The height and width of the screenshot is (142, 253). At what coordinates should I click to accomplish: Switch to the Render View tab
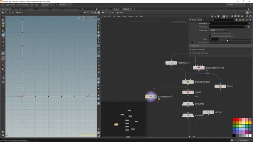tap(30, 9)
